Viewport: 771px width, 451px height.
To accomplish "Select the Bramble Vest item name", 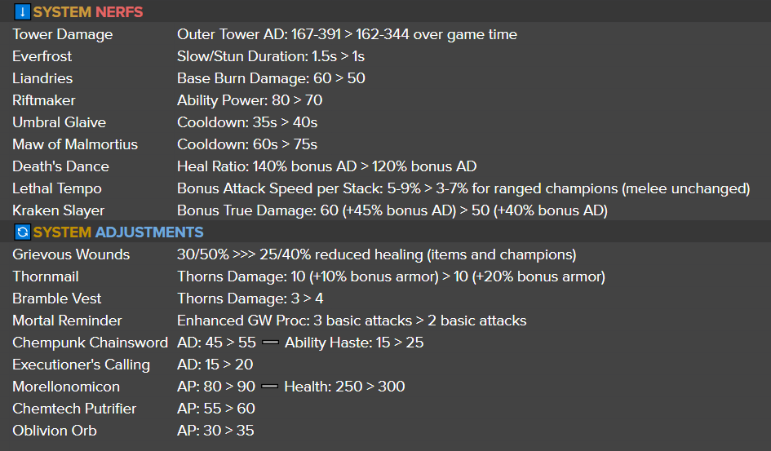I will [57, 298].
